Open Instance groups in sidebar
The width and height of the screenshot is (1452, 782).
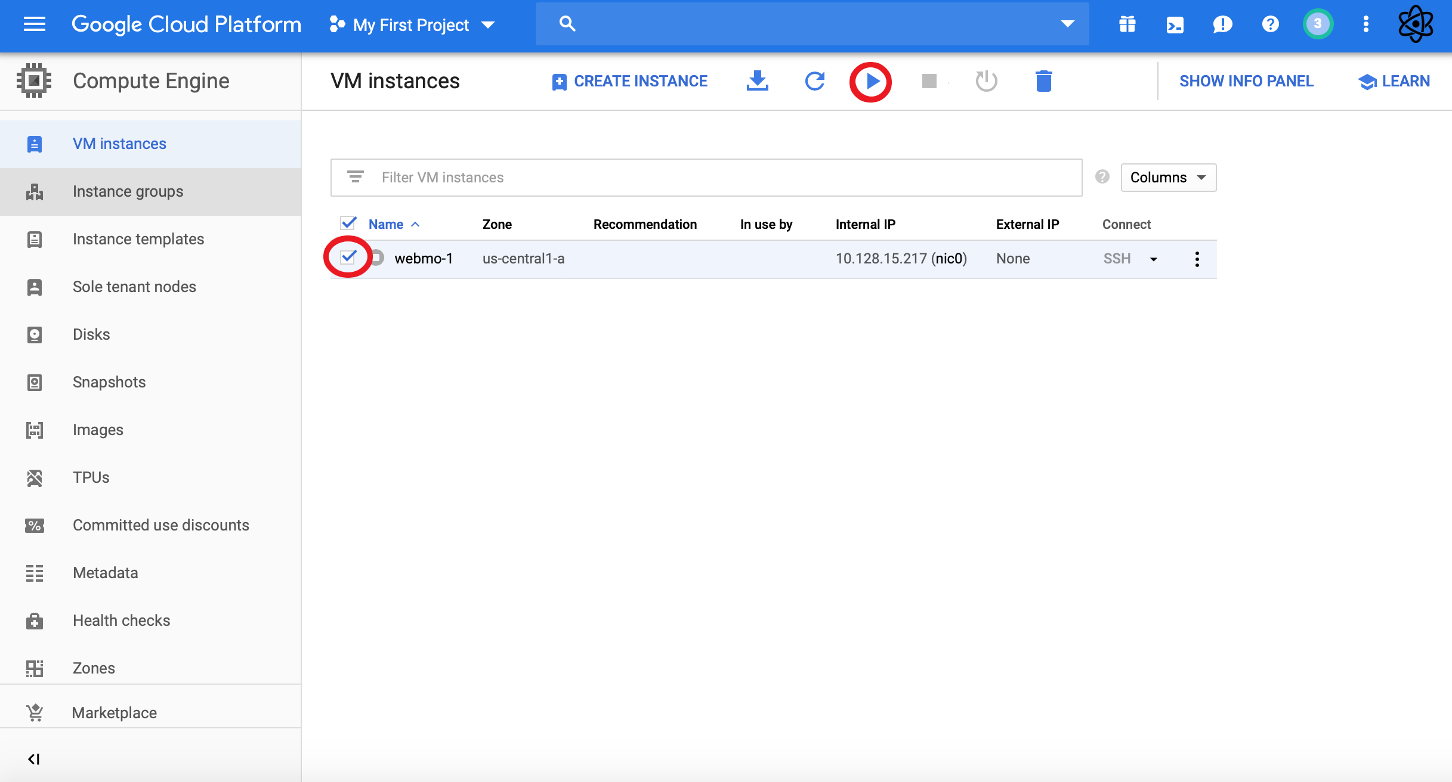coord(150,191)
